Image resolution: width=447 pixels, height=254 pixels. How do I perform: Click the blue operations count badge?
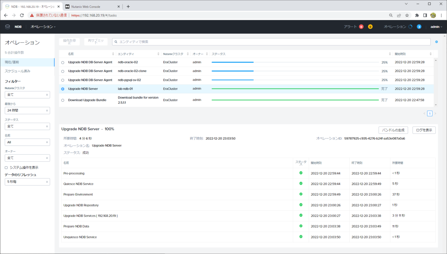click(x=419, y=27)
